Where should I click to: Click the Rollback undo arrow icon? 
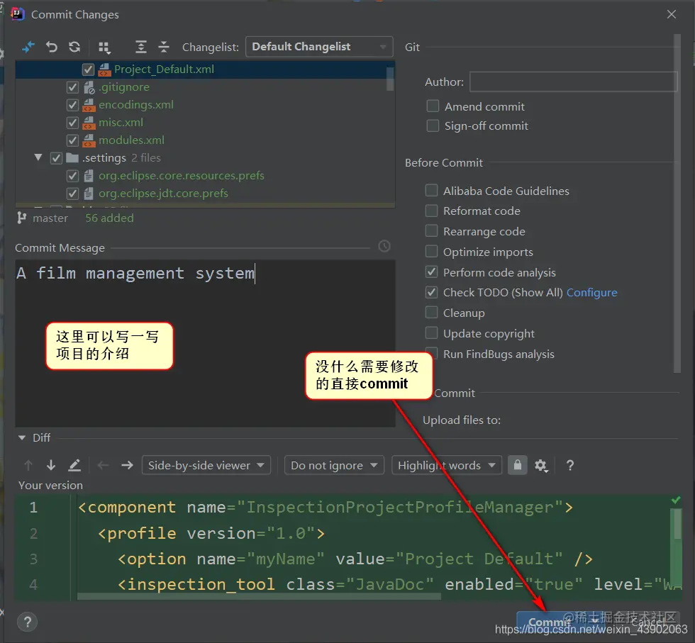click(52, 47)
